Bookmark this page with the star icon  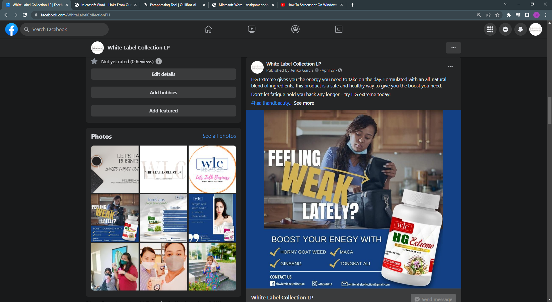(x=497, y=15)
